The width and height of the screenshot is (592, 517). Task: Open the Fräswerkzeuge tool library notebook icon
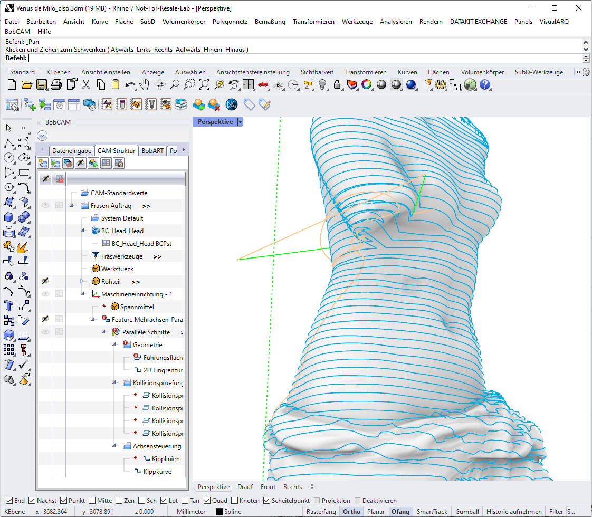[121, 104]
